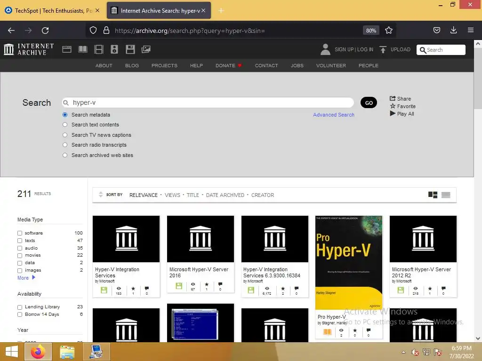Open the 80% zoom level indicator
This screenshot has height=361, width=482.
tap(371, 31)
